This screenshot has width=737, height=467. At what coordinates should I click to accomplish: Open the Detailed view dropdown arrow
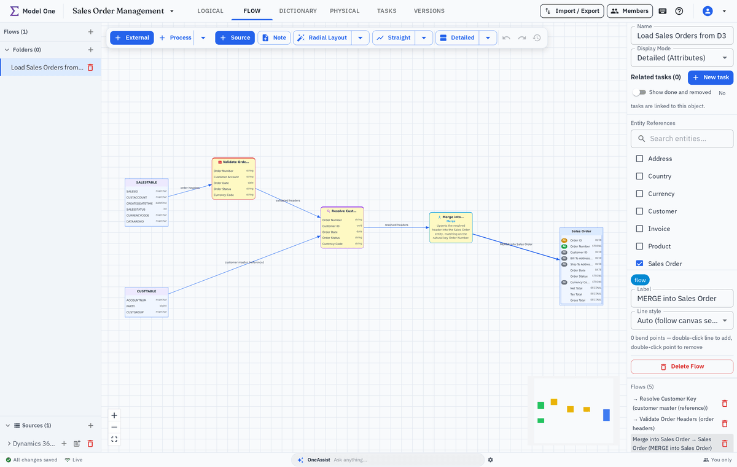coord(488,37)
